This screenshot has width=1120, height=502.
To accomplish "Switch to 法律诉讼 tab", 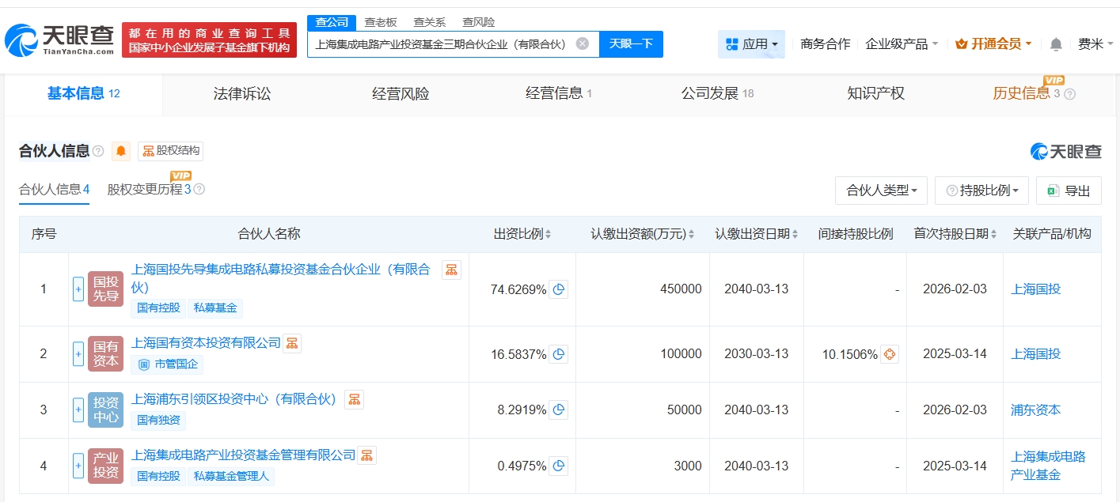I will click(x=242, y=93).
